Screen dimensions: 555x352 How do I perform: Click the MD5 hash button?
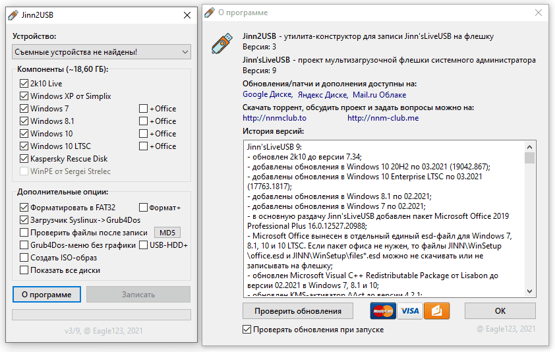[x=167, y=233]
